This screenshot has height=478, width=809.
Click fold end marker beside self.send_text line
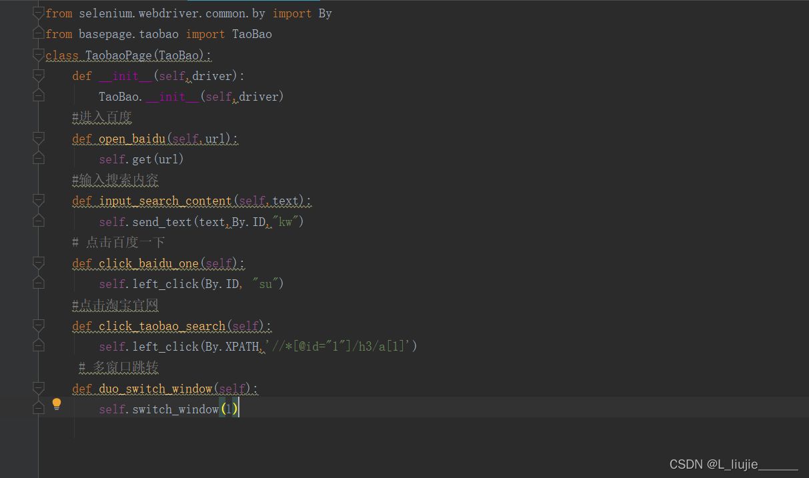click(x=39, y=221)
